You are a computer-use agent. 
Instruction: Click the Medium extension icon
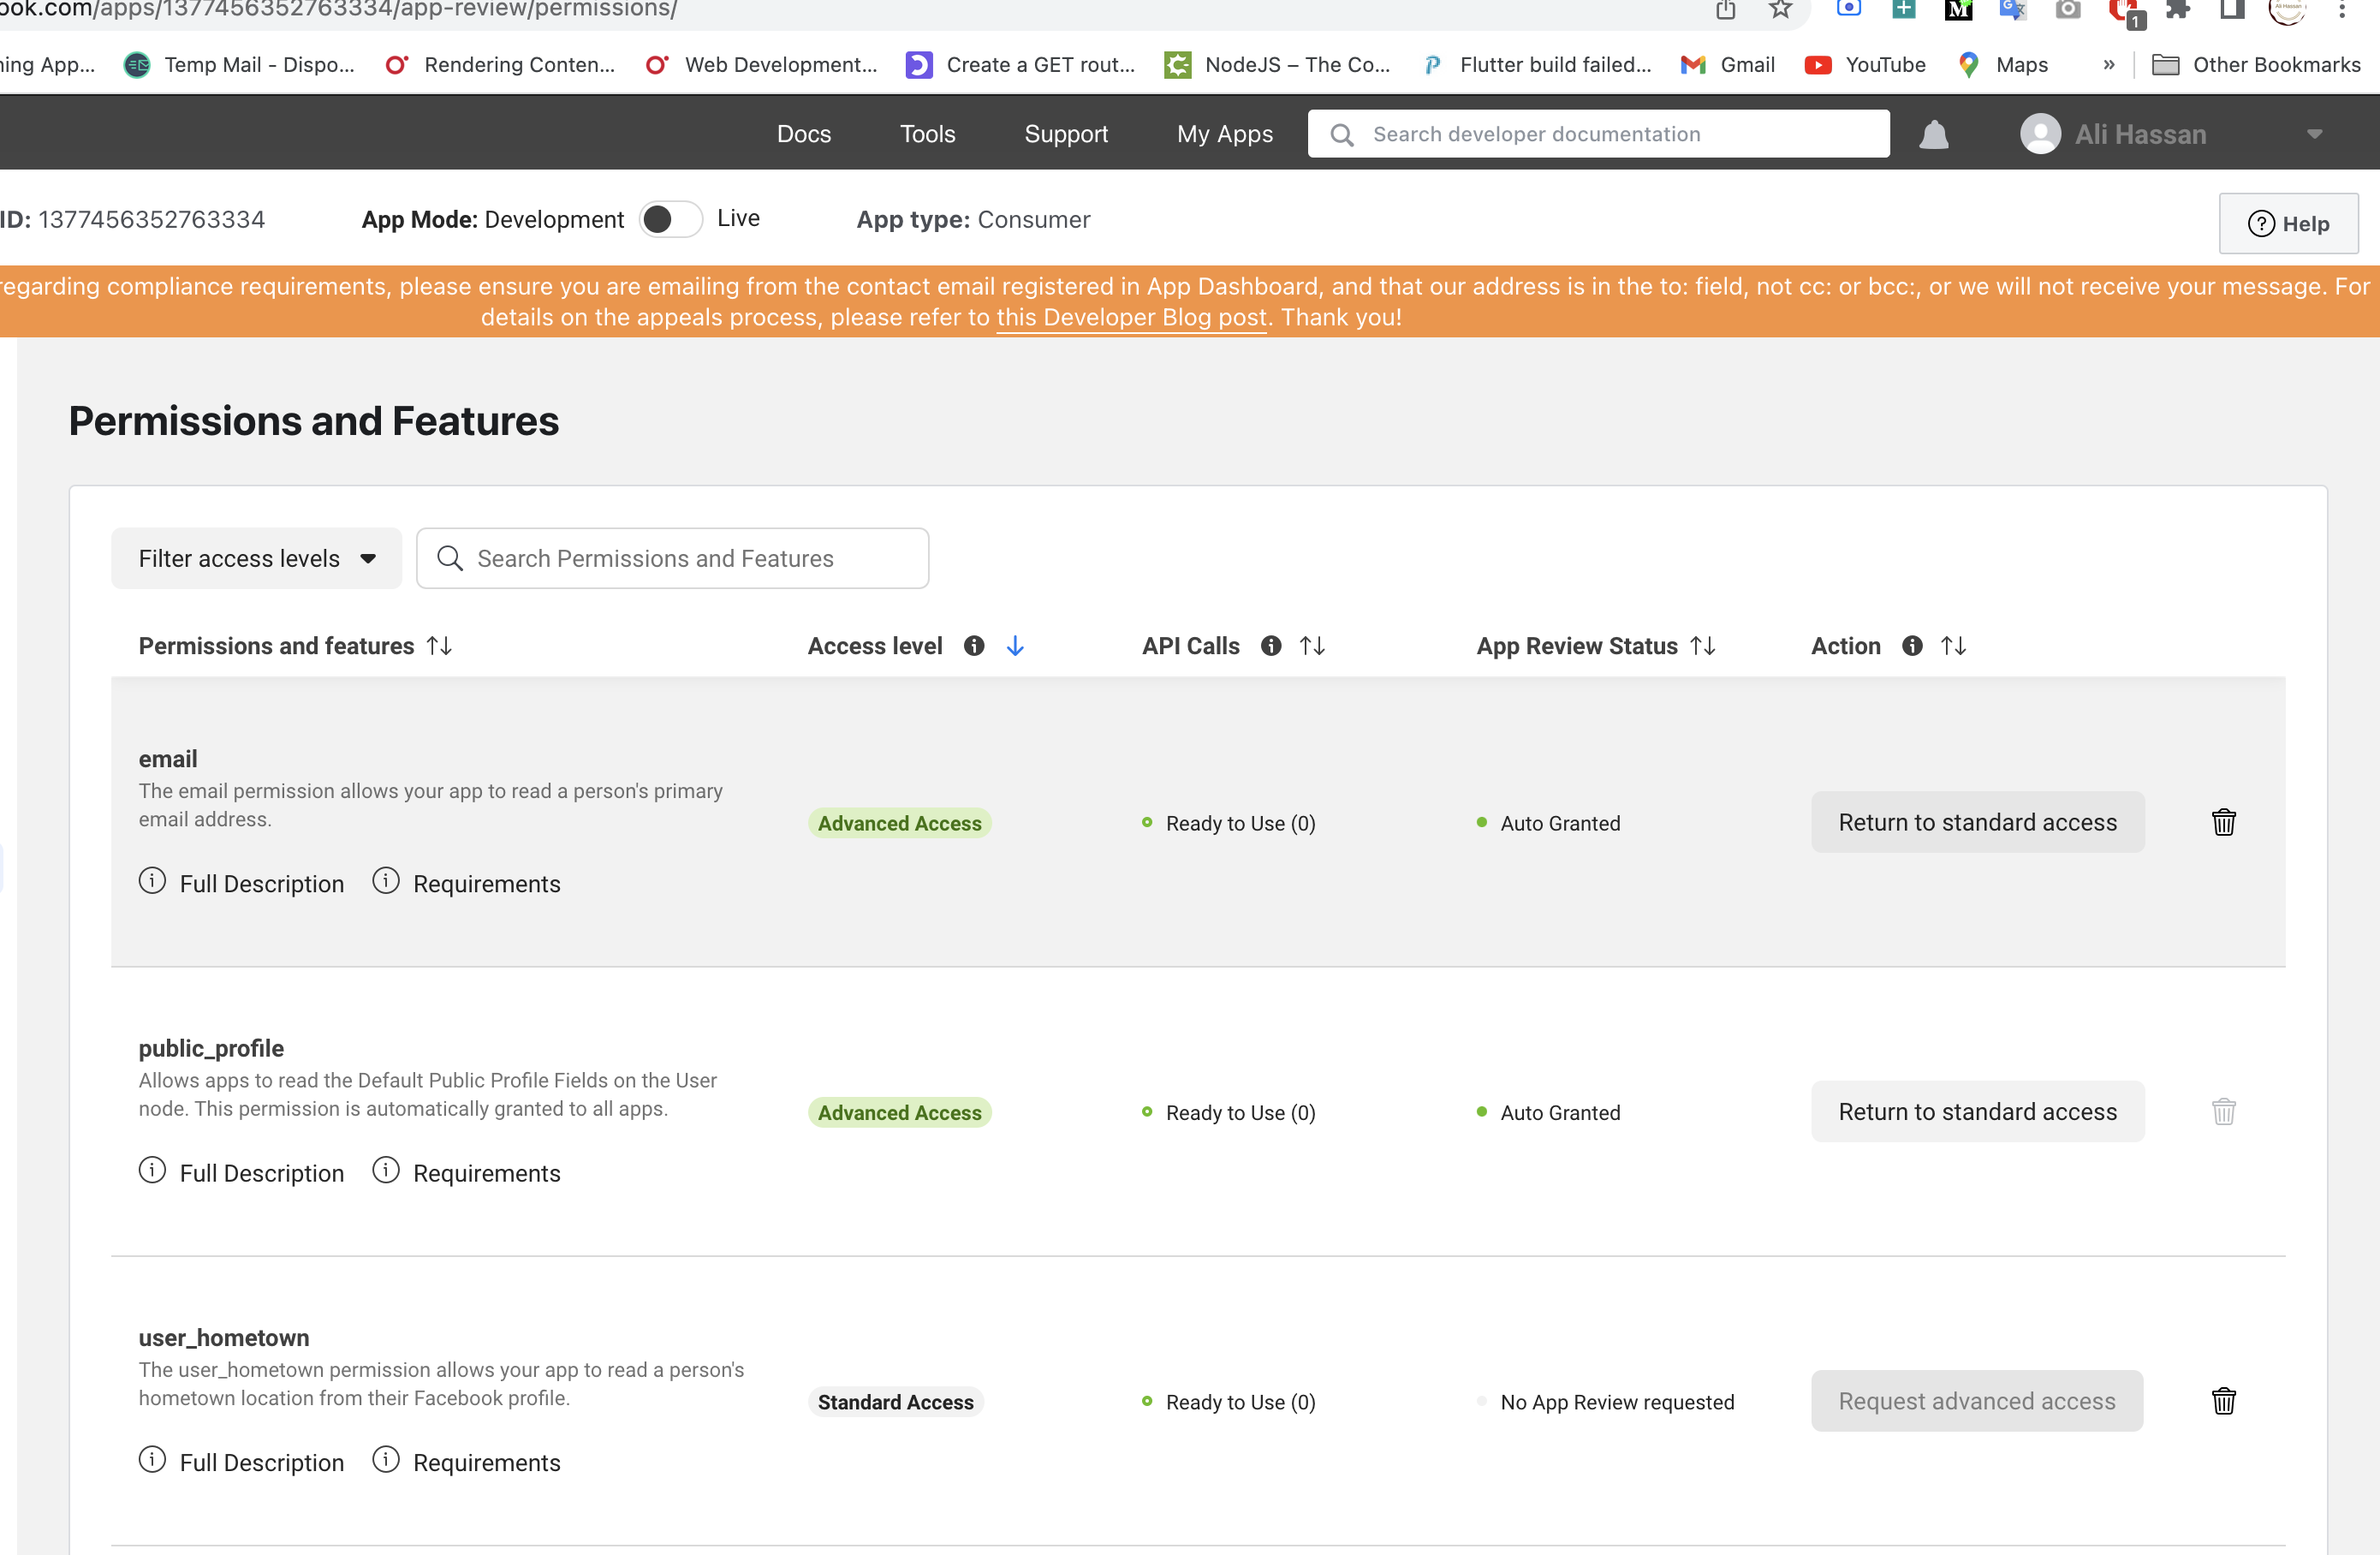(x=1958, y=11)
